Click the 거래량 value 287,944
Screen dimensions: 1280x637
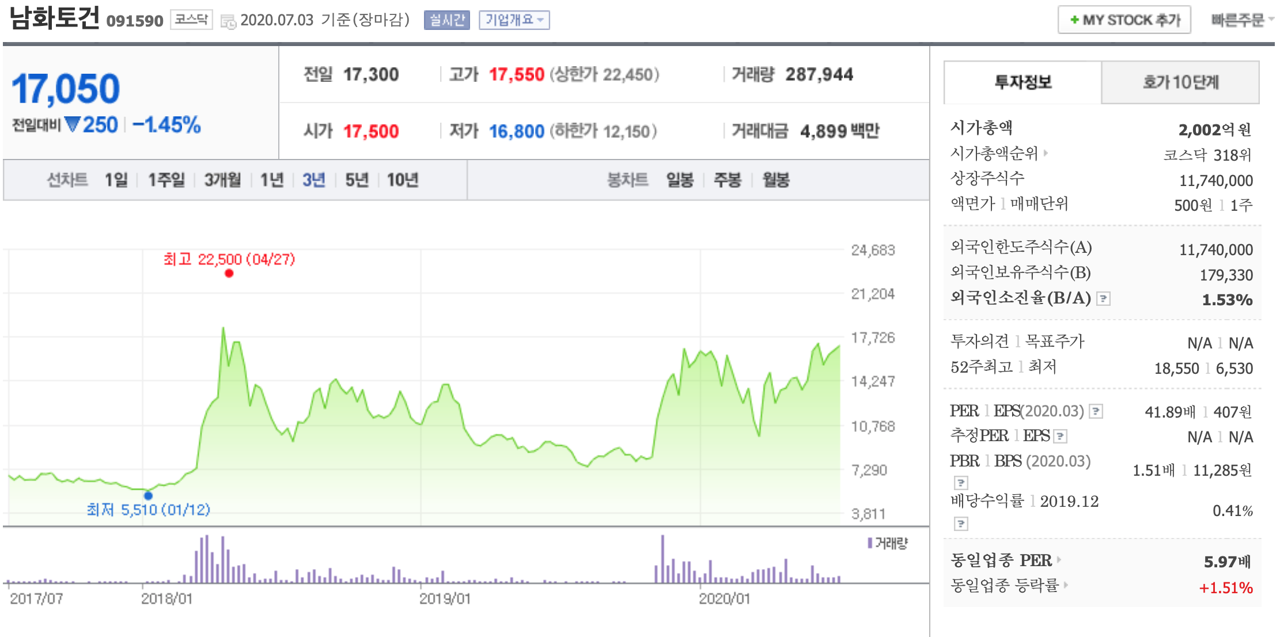click(819, 75)
